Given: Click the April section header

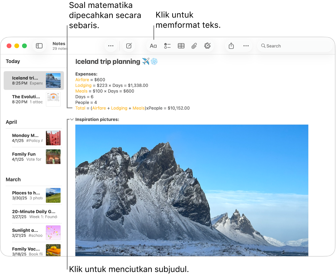Looking at the screenshot, I should pyautogui.click(x=11, y=122).
